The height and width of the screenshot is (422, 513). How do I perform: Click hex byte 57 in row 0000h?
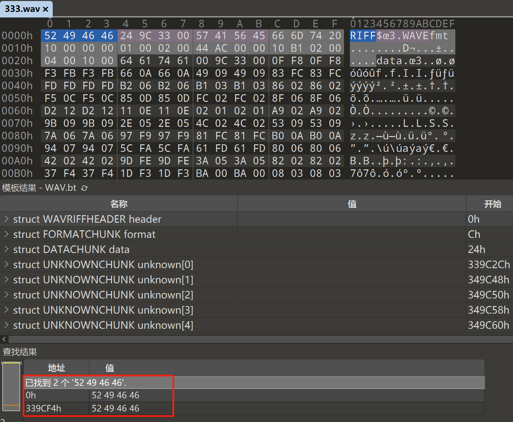coord(202,36)
